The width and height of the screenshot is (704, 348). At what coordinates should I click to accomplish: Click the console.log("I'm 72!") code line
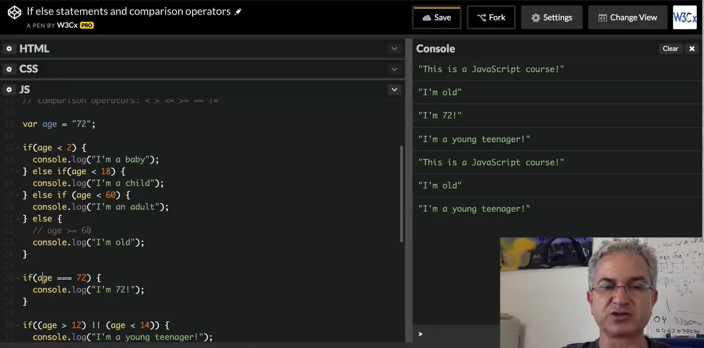[88, 289]
